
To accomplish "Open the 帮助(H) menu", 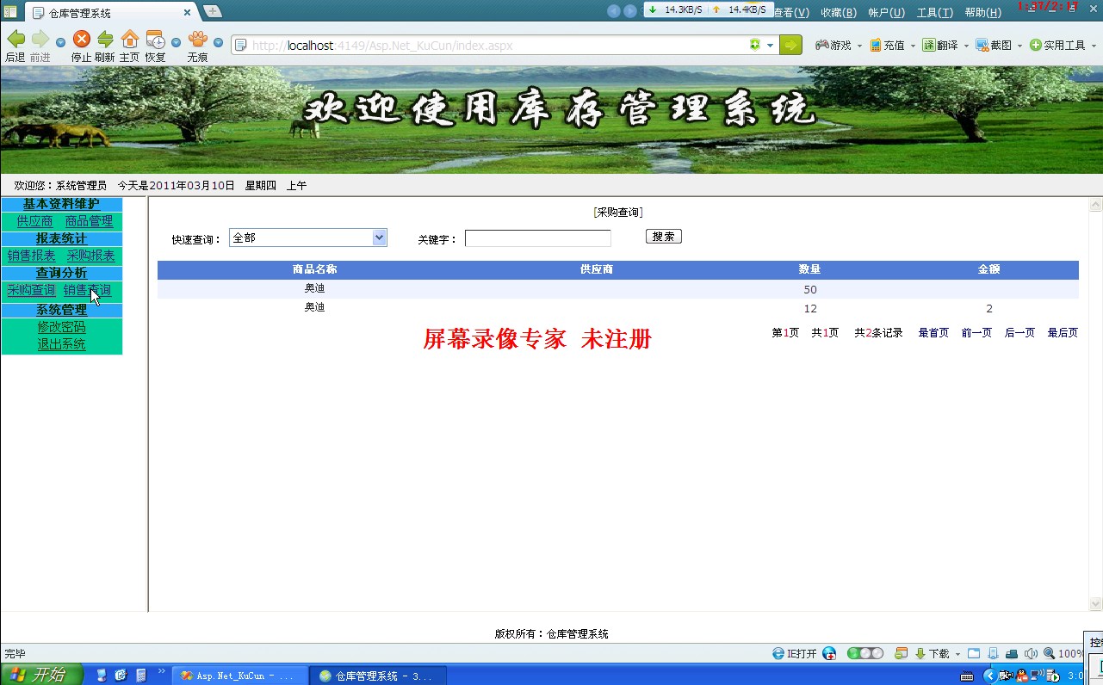I will click(982, 12).
